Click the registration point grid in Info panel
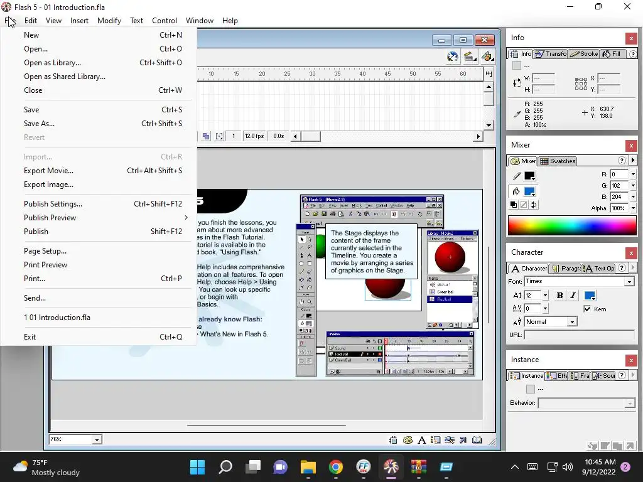Screen dimensions: 643x482 click(x=581, y=83)
